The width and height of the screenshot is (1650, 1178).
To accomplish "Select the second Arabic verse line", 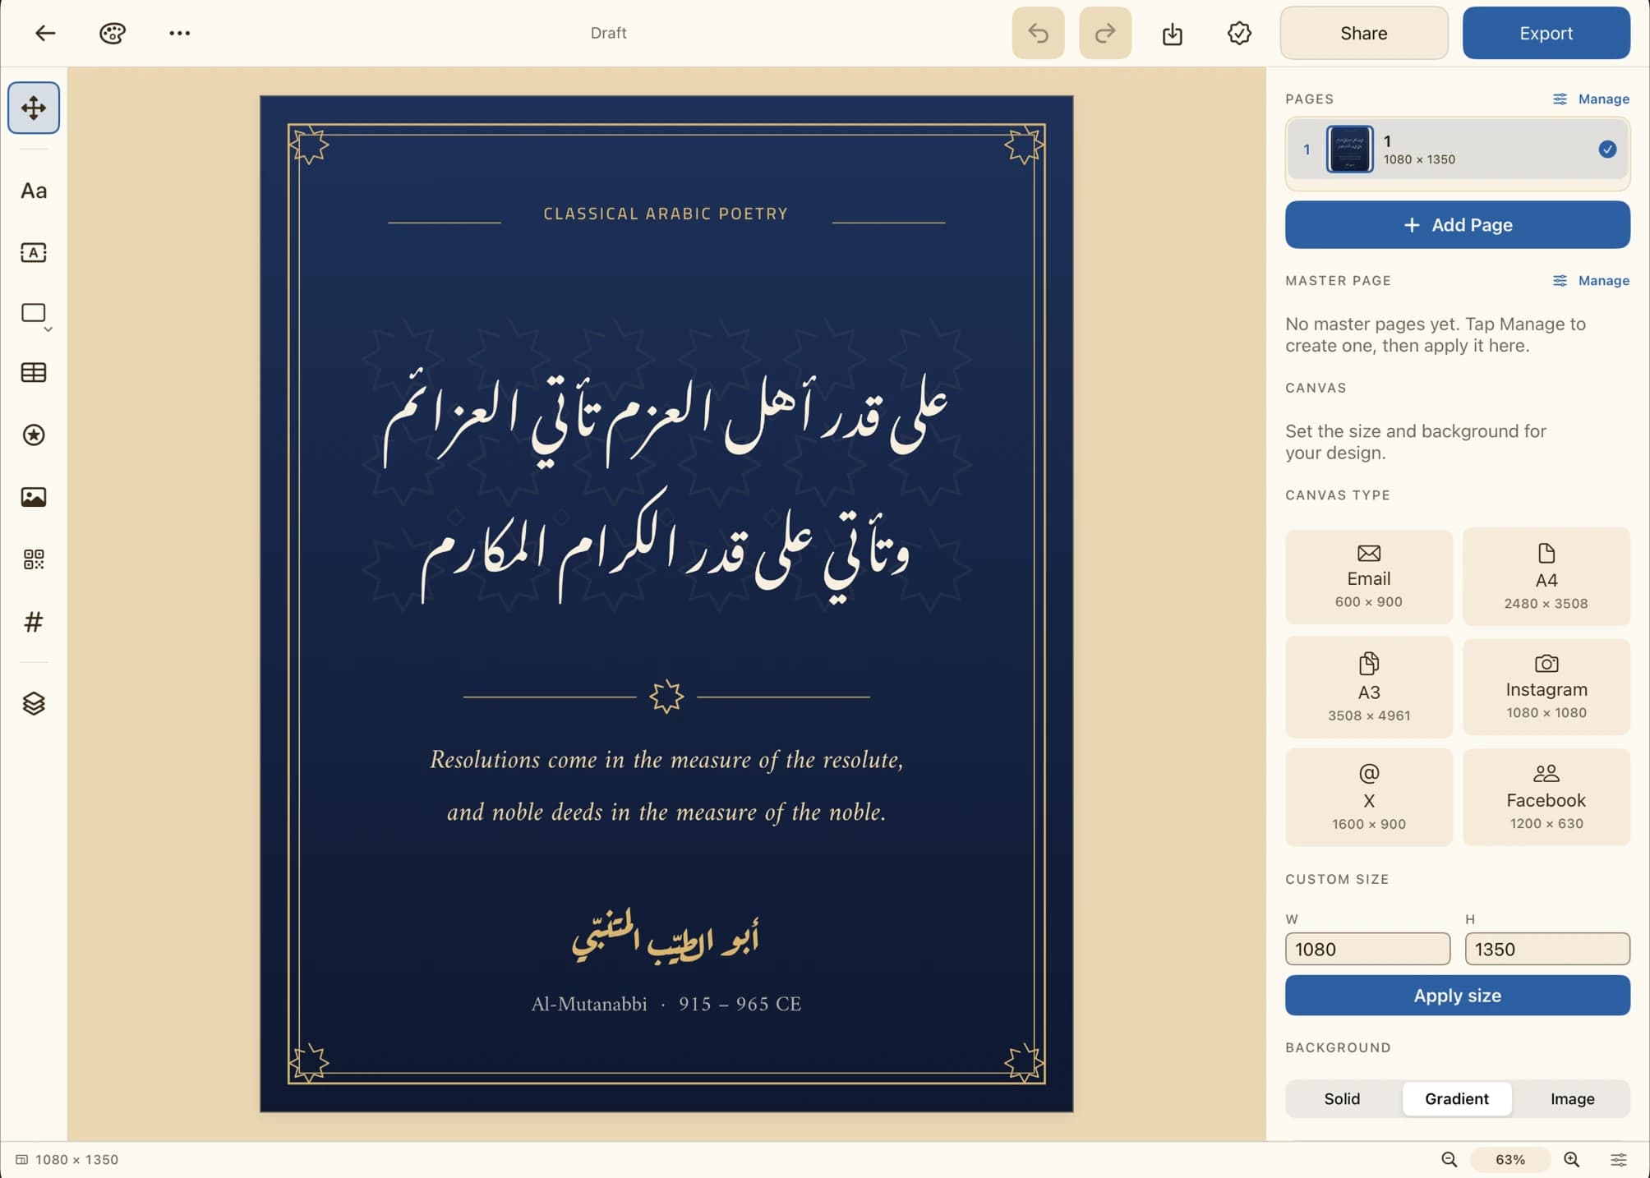I will [x=666, y=546].
